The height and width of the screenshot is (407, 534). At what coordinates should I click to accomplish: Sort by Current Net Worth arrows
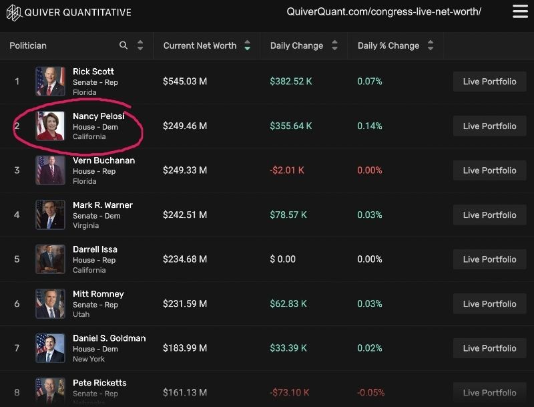(x=248, y=45)
